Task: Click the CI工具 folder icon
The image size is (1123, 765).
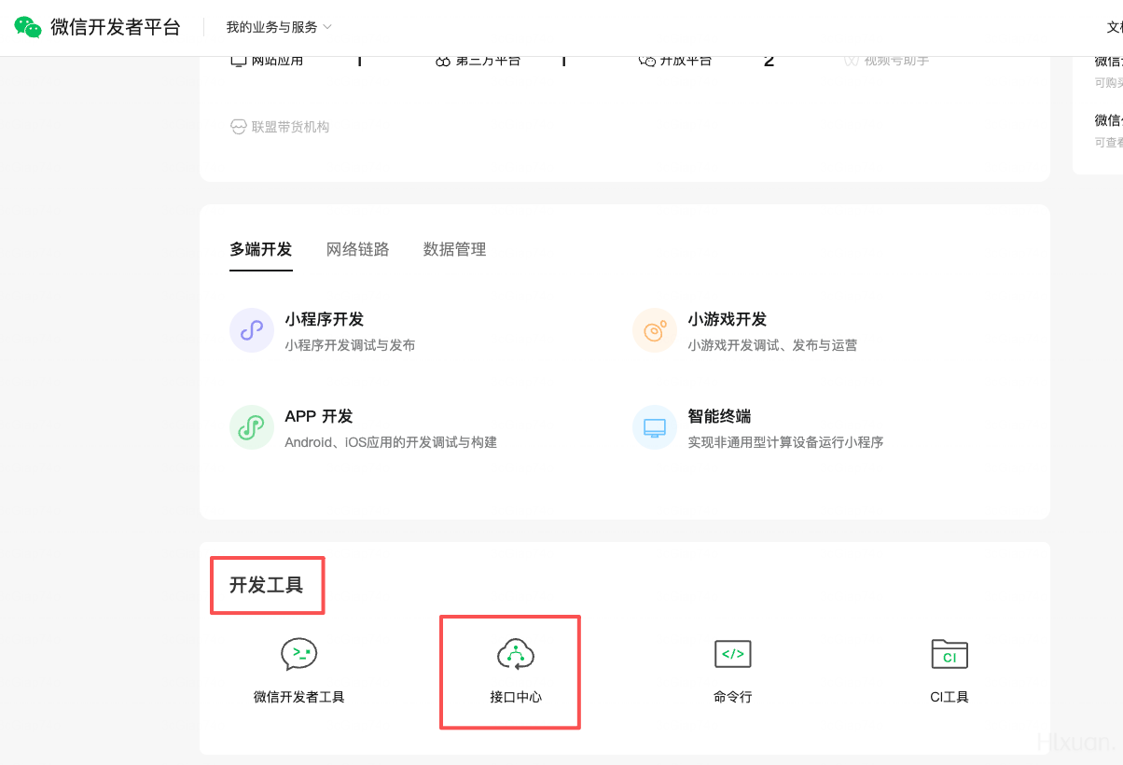Action: click(950, 654)
